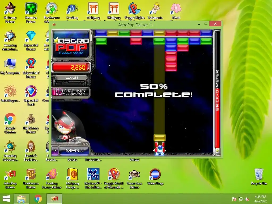The width and height of the screenshot is (272, 204).
Task: Select the My Computer desktop icon
Action: point(10,67)
